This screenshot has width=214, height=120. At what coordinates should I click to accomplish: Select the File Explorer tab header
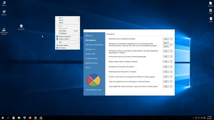point(110,34)
